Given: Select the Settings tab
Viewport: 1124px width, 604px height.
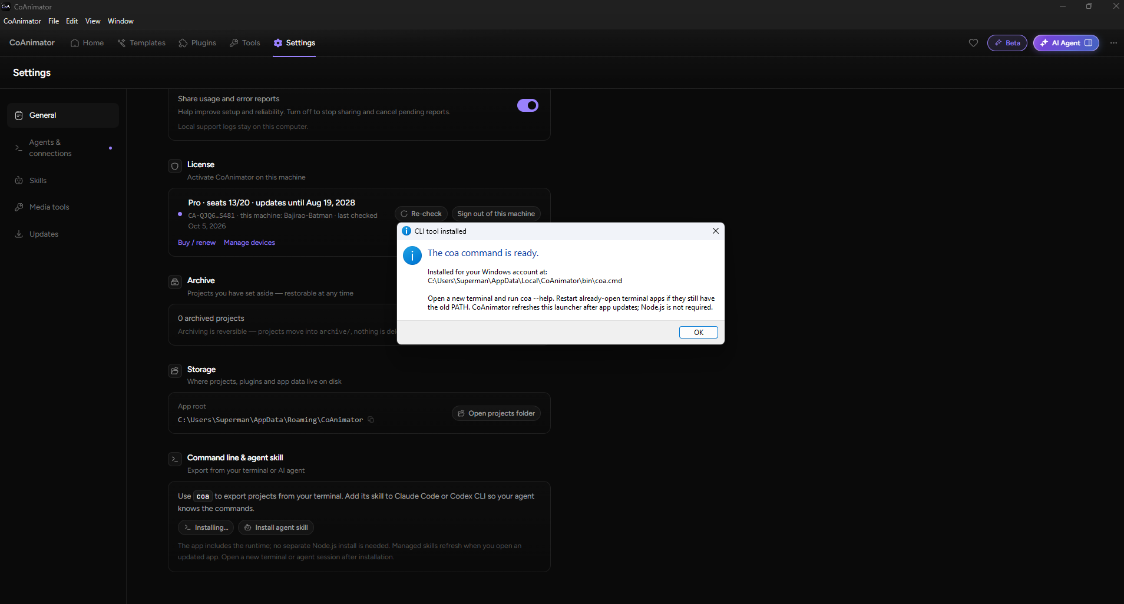Looking at the screenshot, I should point(295,43).
